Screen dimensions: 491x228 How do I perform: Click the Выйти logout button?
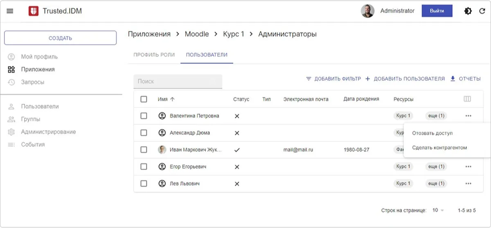(437, 11)
